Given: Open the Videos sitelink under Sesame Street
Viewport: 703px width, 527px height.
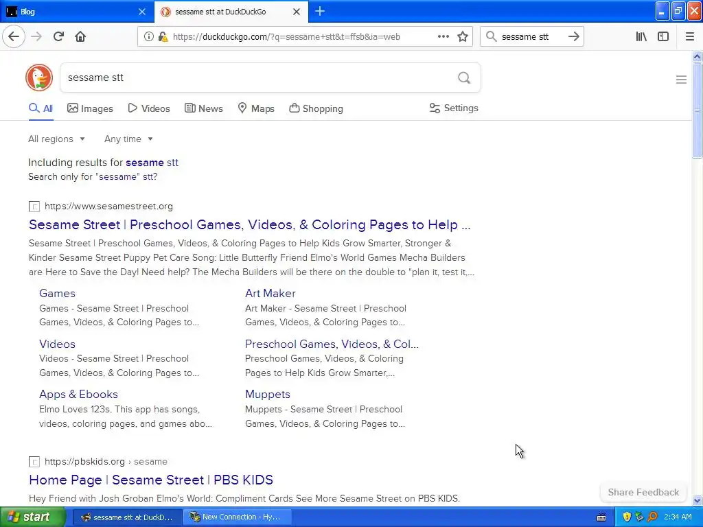Looking at the screenshot, I should (58, 344).
